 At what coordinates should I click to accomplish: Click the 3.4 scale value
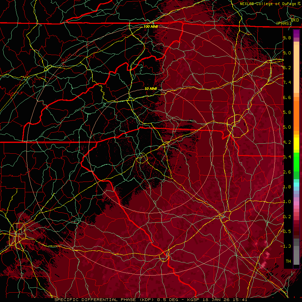coord(287,157)
